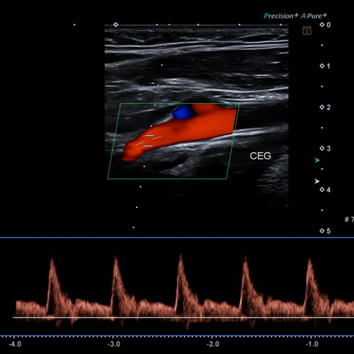
Task: Select the cyan focus position arrow
Action: [317, 160]
